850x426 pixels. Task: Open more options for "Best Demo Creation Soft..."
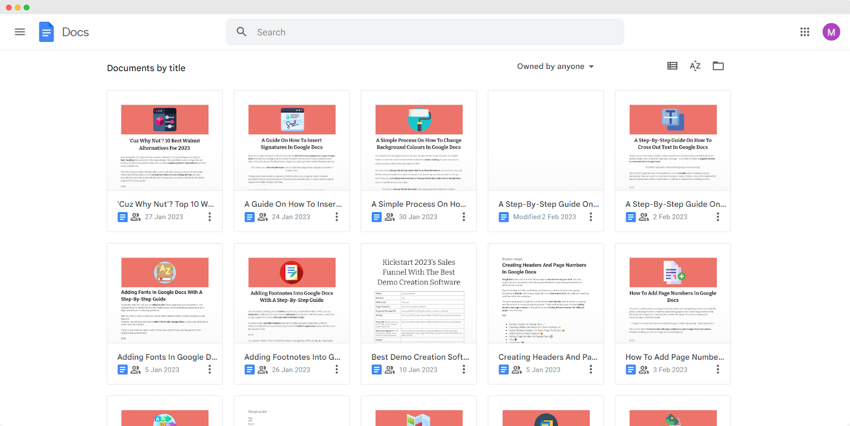464,370
